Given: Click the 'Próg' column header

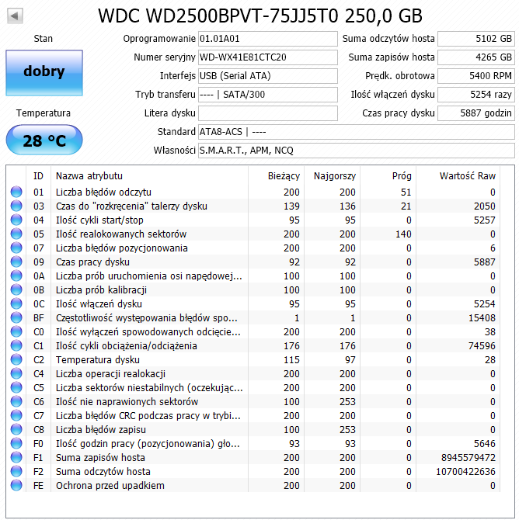Looking at the screenshot, I should (388, 175).
